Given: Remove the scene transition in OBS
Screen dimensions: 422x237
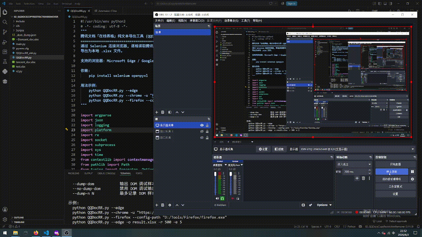Looking at the screenshot, I should [363, 178].
